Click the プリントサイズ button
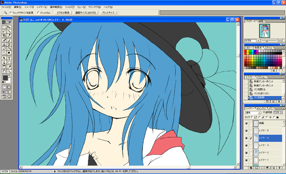Viewport: 286px width, 174px height. [108, 13]
